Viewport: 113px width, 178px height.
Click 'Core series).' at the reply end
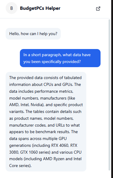[20, 166]
